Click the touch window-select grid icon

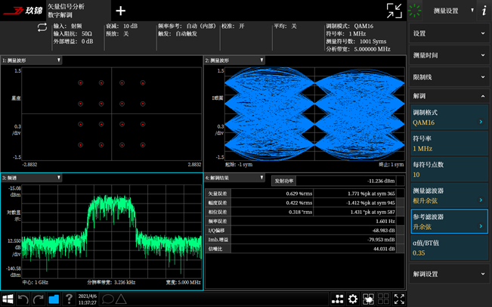point(368,299)
